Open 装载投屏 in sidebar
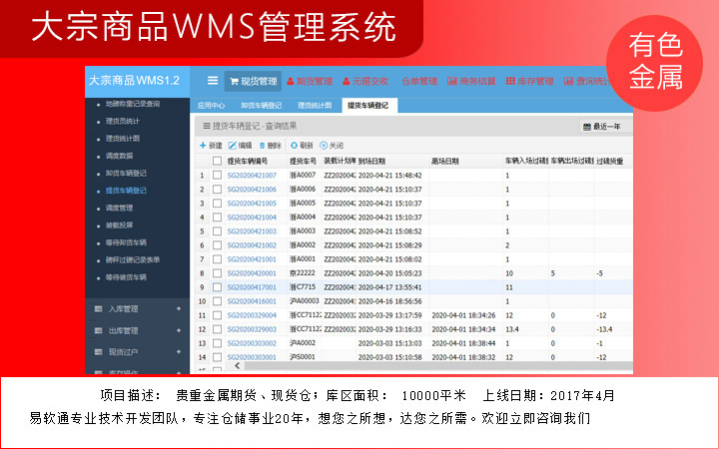 point(119,225)
